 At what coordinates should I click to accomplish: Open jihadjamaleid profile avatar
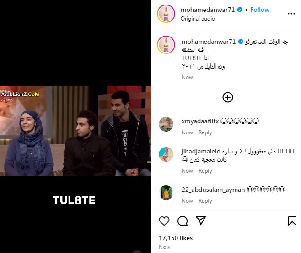166,154
